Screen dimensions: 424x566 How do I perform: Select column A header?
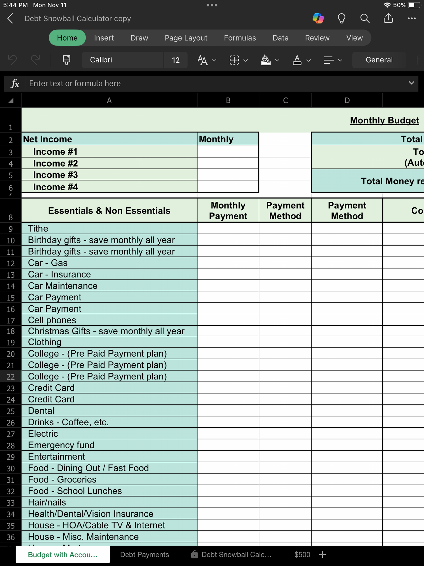coord(109,100)
